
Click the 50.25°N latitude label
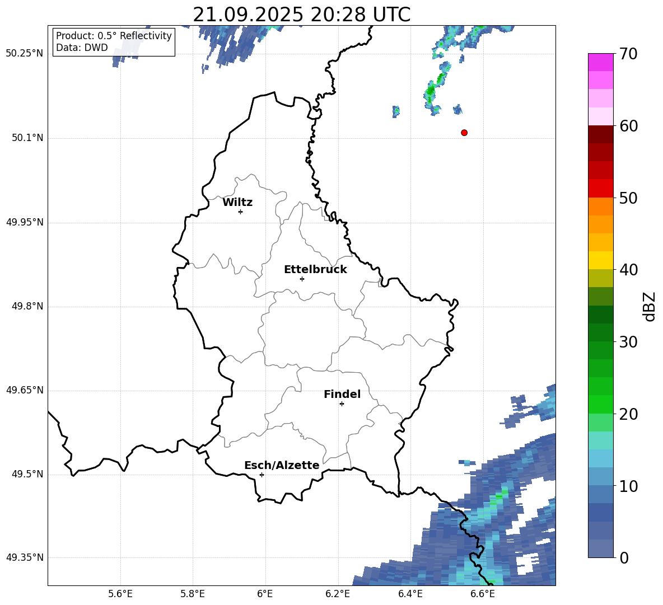tap(25, 54)
